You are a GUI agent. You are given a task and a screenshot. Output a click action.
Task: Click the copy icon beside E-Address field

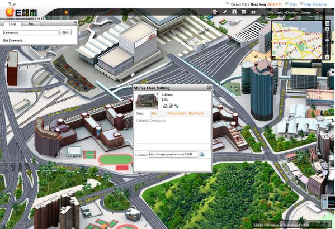(x=201, y=154)
